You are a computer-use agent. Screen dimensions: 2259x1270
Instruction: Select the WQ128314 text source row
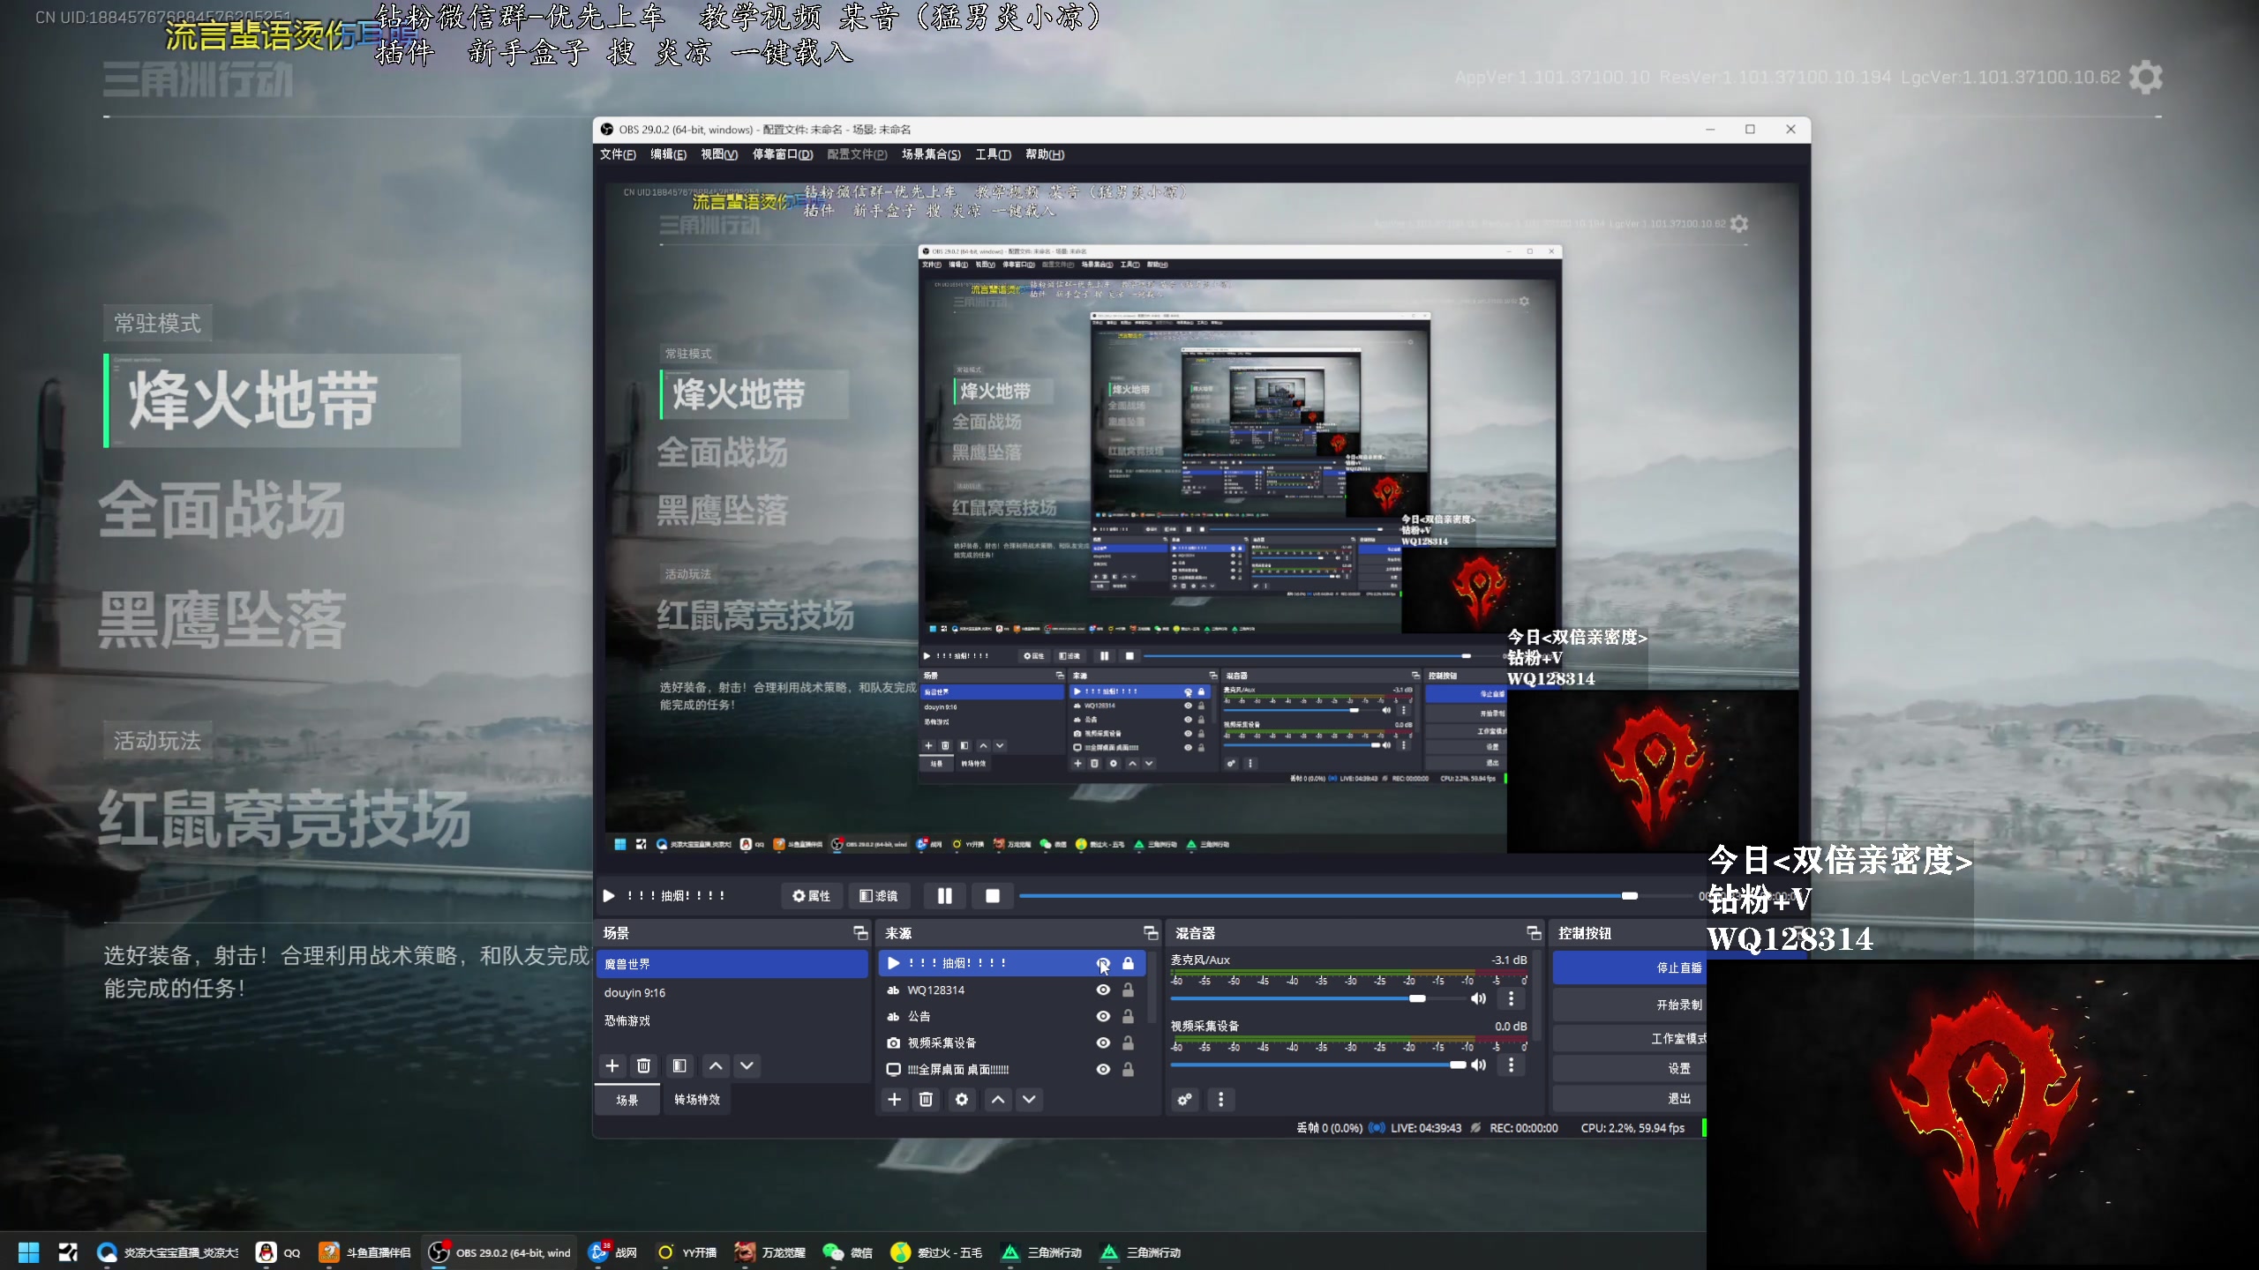click(1012, 990)
